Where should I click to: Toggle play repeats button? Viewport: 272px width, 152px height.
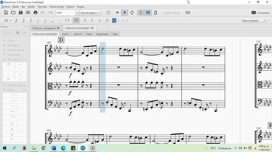click(x=140, y=13)
